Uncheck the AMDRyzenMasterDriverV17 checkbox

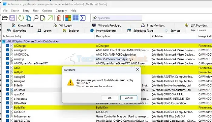click(8, 63)
